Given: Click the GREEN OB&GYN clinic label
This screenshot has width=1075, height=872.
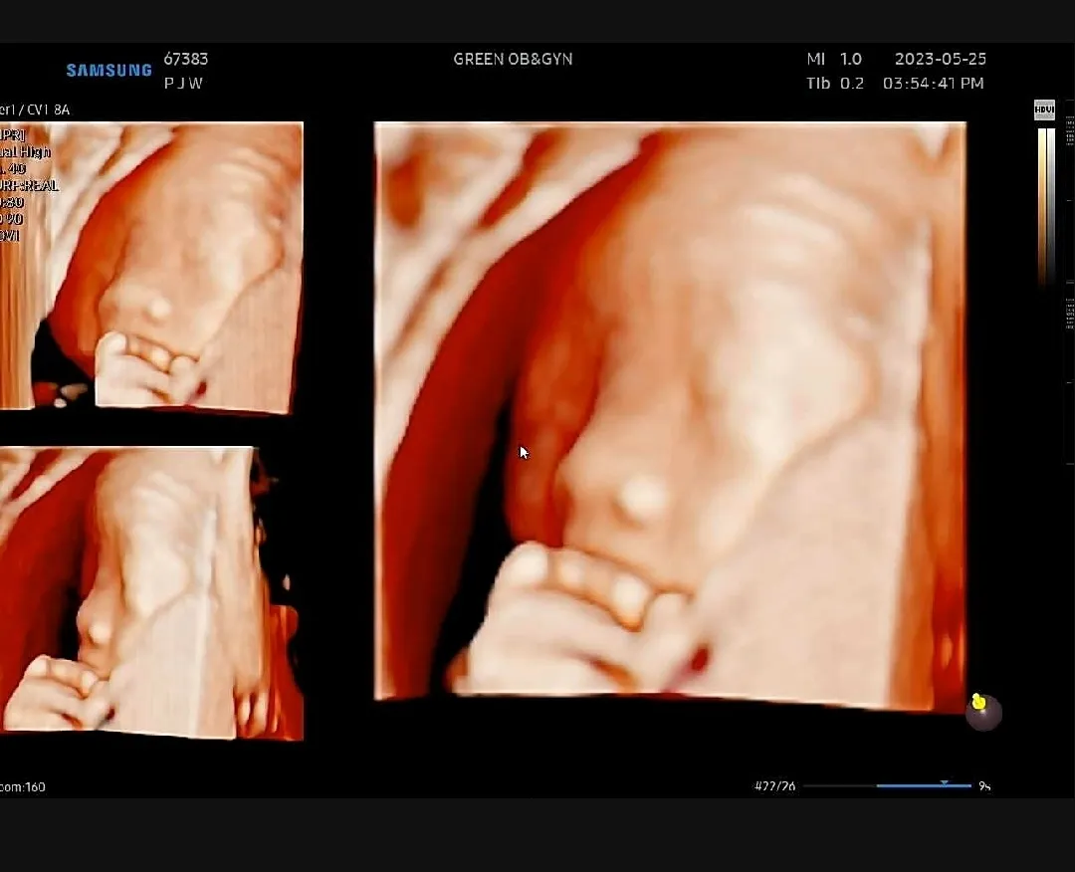Looking at the screenshot, I should coord(513,59).
